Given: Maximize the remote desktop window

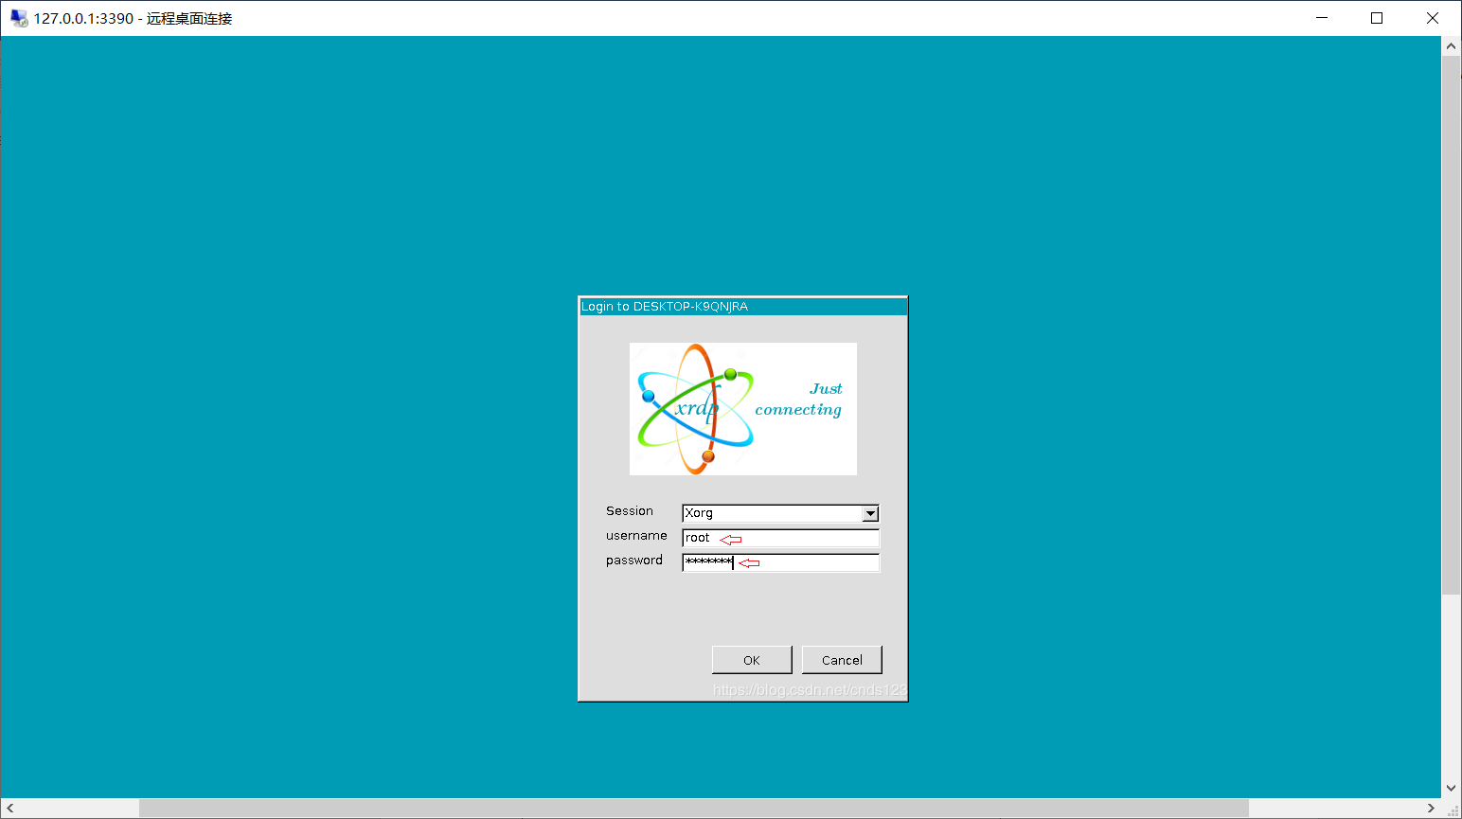Looking at the screenshot, I should [1377, 18].
